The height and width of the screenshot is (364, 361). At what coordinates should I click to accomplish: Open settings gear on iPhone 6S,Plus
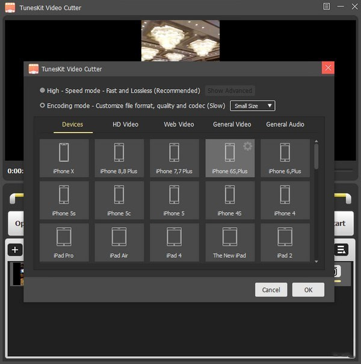(x=247, y=146)
